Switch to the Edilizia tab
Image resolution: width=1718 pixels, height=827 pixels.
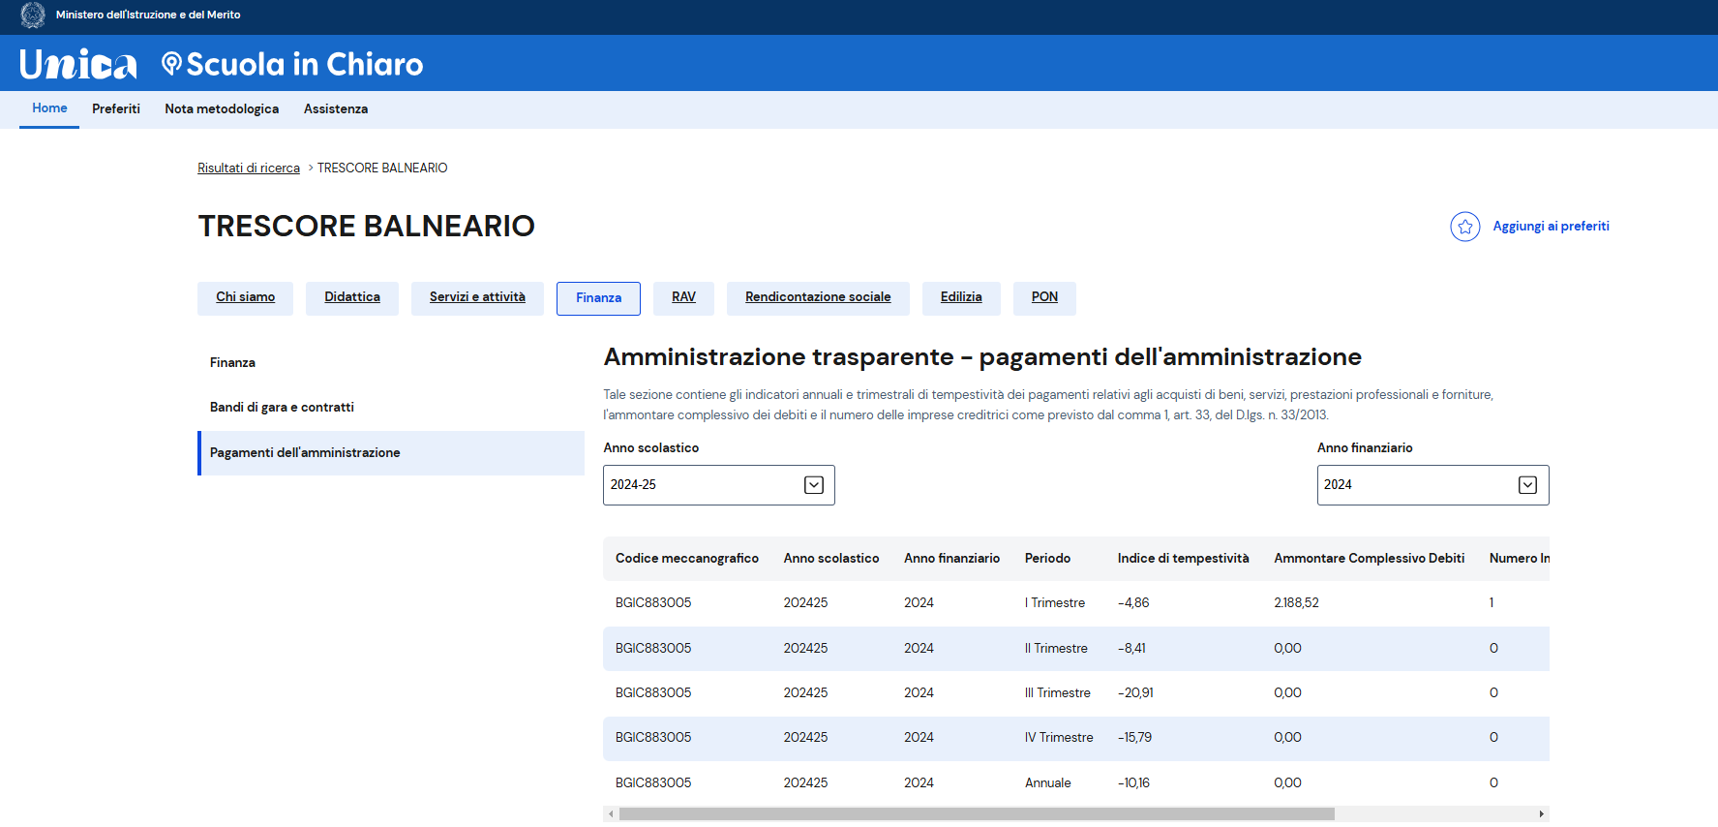(x=960, y=298)
